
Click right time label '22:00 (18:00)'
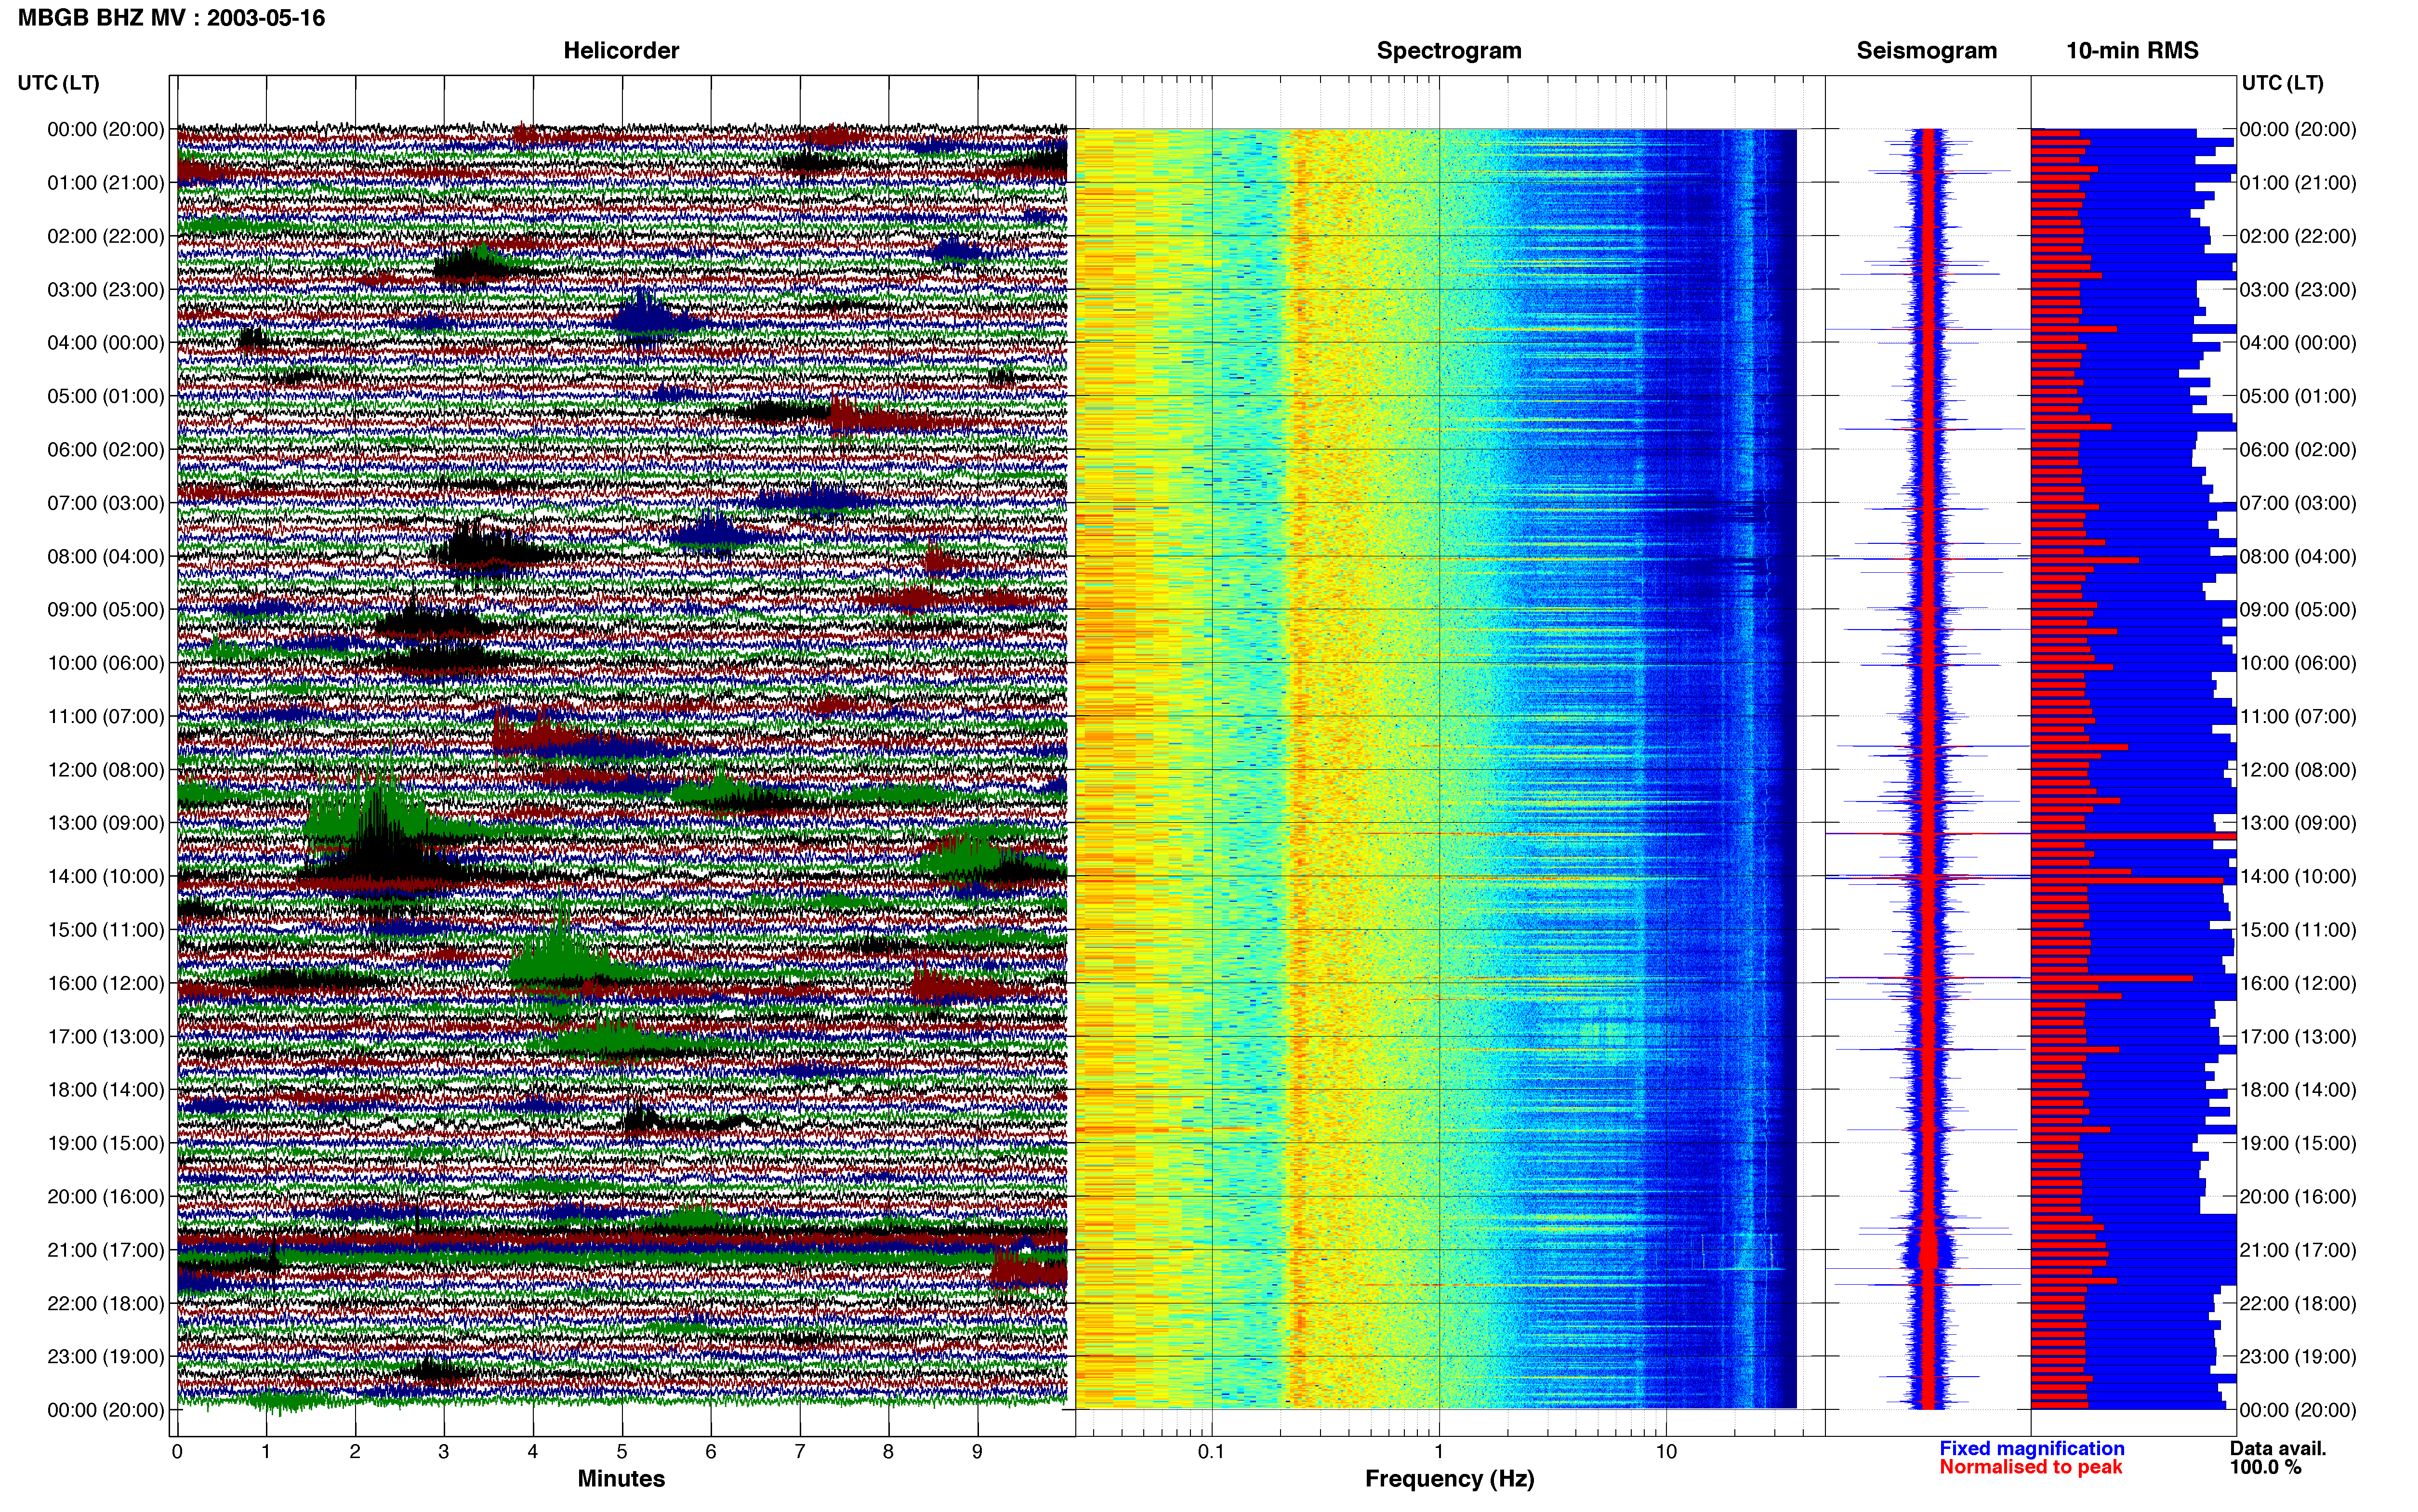[2298, 1303]
